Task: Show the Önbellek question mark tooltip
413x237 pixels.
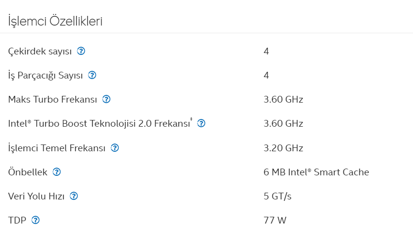Action: tap(56, 172)
